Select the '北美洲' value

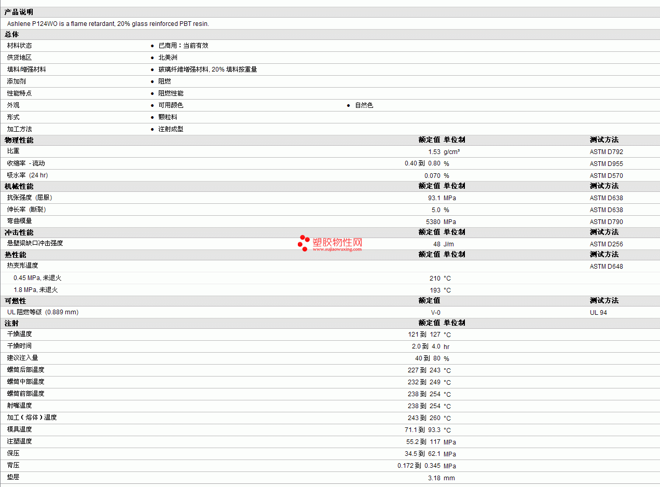(x=168, y=58)
